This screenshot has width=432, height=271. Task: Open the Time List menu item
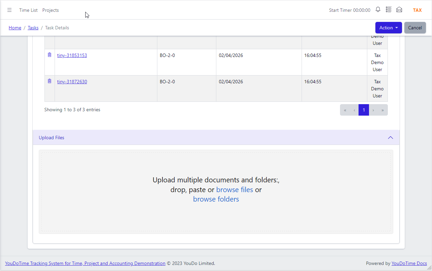[28, 10]
